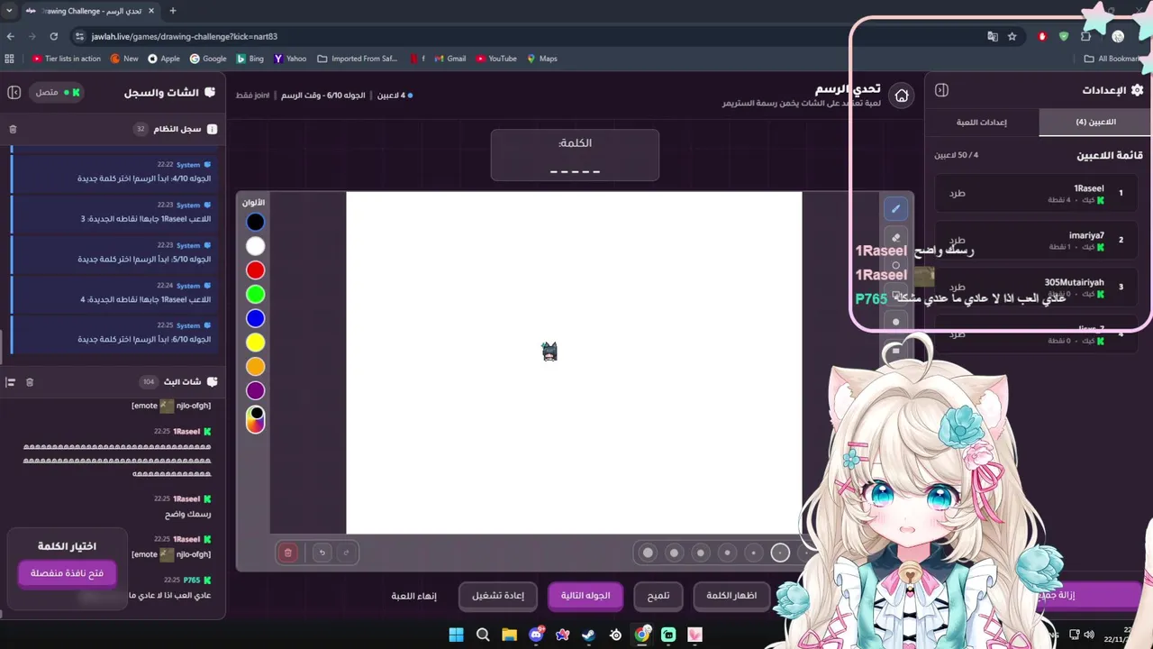
Task: Pick the white color swatch
Action: click(256, 246)
